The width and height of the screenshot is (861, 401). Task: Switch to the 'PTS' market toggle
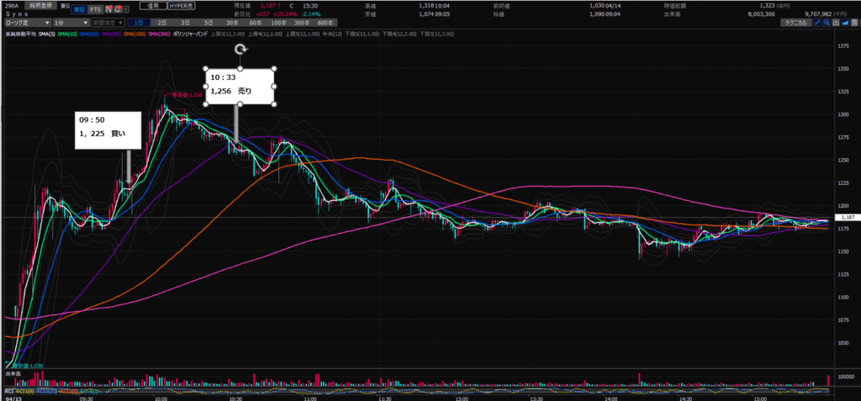point(96,9)
